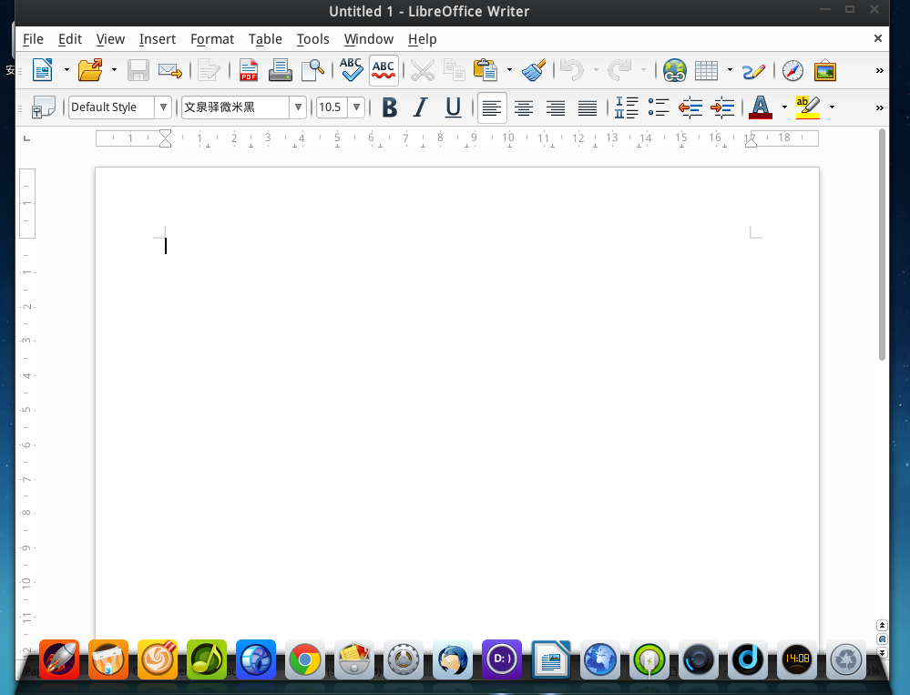Toggle AutoSpellcheck red-underline ABC button
Viewport: 910px width, 695px height.
point(383,70)
